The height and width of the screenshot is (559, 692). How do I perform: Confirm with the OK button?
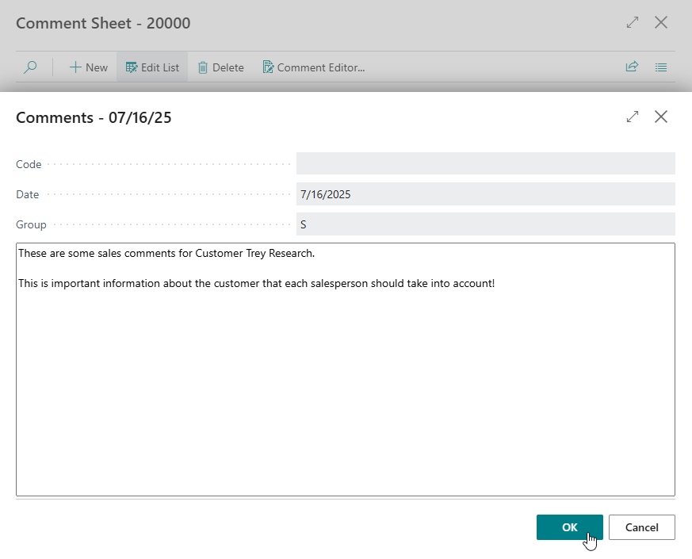click(570, 527)
